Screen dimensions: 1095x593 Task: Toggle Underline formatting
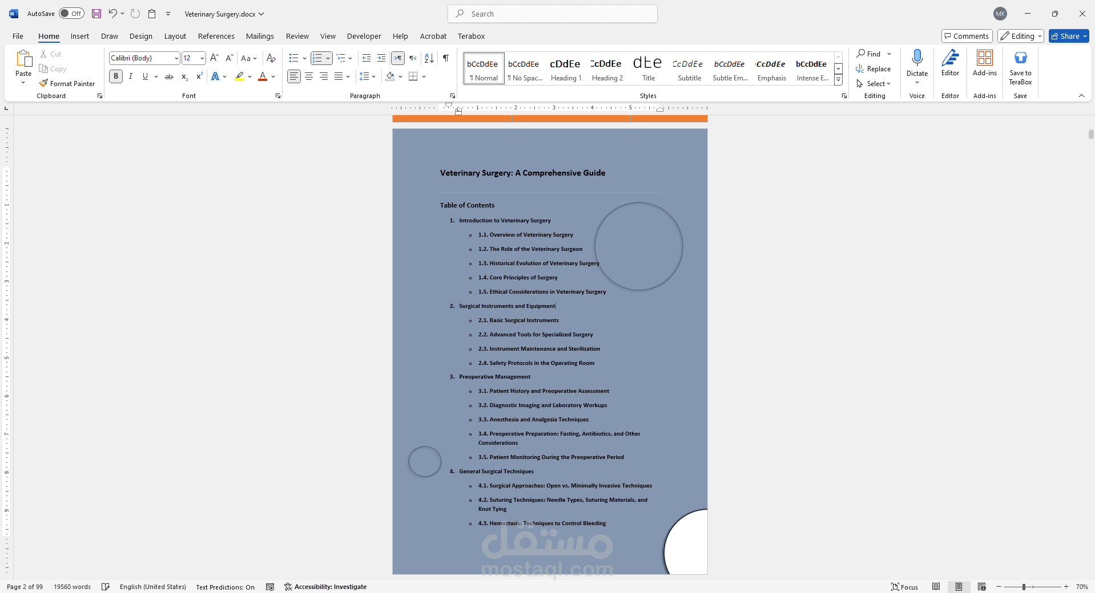pyautogui.click(x=145, y=76)
